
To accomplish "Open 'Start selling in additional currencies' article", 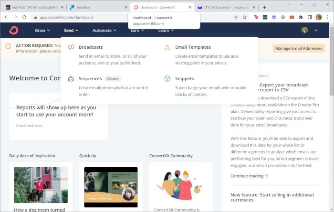I will [x=272, y=197].
